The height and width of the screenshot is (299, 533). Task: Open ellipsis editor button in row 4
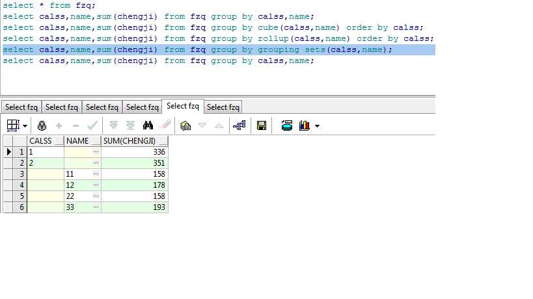tap(96, 185)
